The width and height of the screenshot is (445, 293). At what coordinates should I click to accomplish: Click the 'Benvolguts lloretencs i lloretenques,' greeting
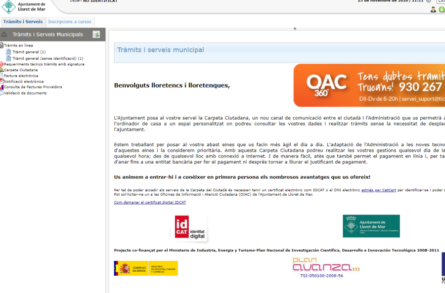coord(172,85)
